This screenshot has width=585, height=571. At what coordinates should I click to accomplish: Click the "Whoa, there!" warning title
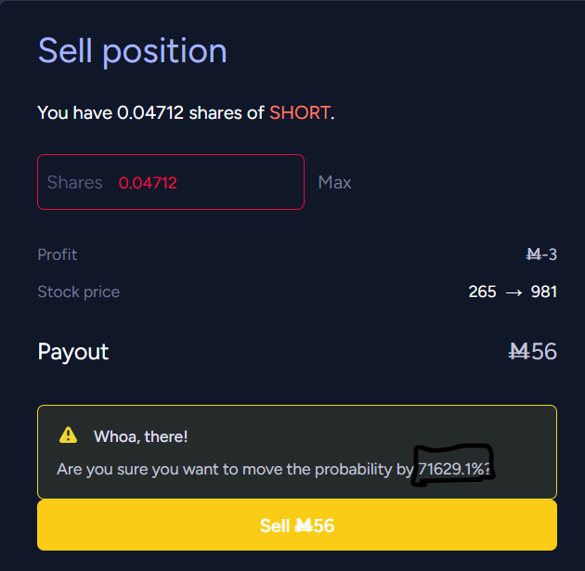[x=140, y=436]
